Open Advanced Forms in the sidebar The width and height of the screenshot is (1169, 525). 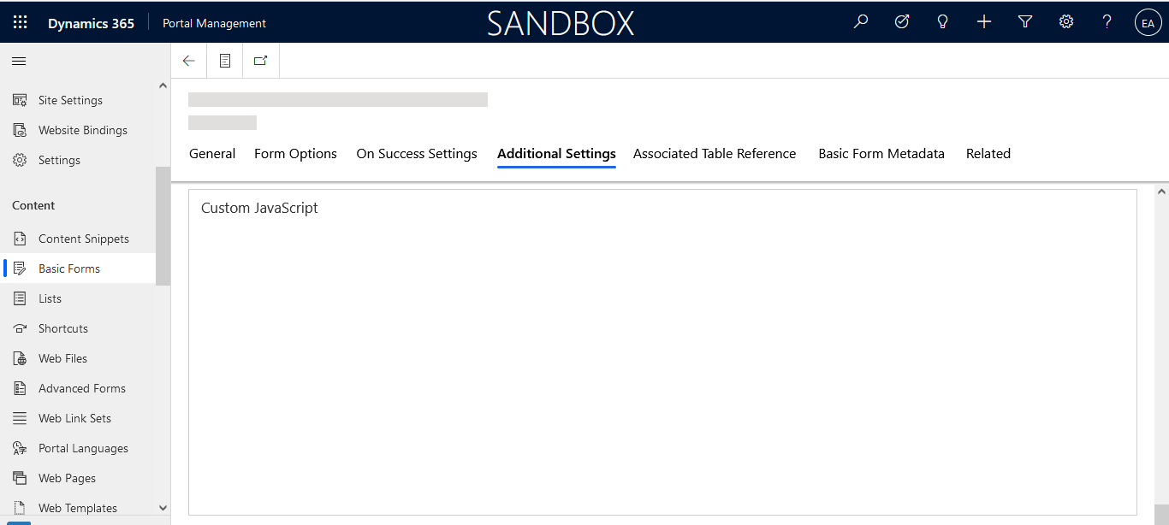click(x=78, y=388)
